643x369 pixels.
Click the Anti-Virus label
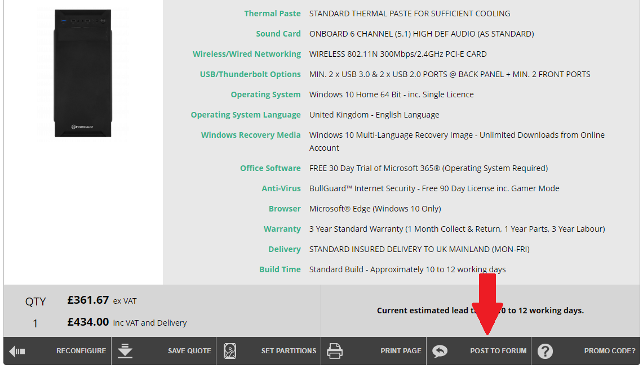pyautogui.click(x=281, y=188)
